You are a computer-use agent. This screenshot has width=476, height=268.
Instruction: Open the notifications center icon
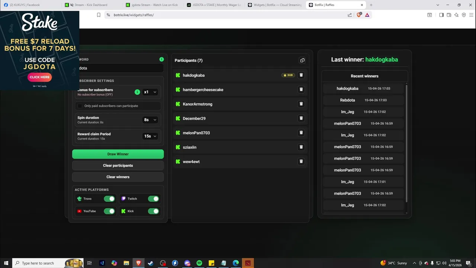(469, 263)
